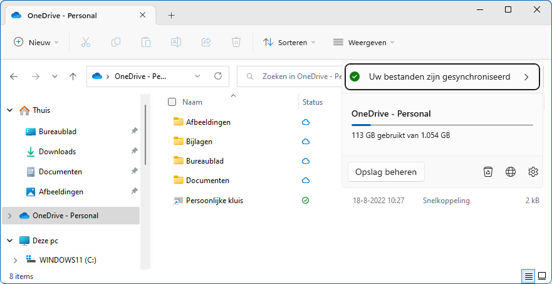The width and height of the screenshot is (552, 284).
Task: Click the Paste clipboard icon in the toolbar
Action: click(146, 42)
